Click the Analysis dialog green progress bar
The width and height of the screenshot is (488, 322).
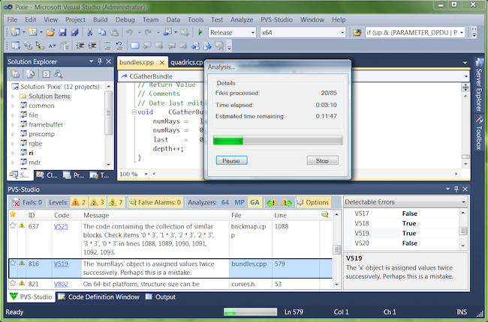[x=278, y=140]
